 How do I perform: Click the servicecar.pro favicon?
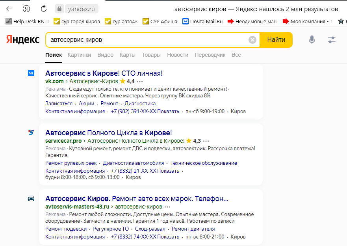(31, 132)
